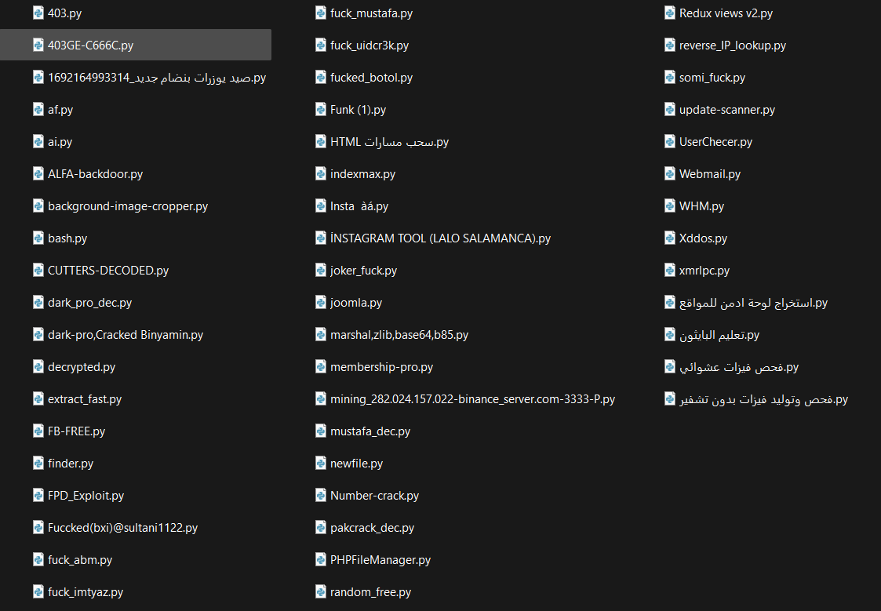This screenshot has height=611, width=881.
Task: Click file name fuck_mustafa.py
Action: [371, 13]
